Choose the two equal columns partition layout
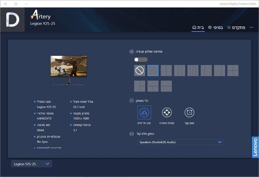 click(166, 71)
